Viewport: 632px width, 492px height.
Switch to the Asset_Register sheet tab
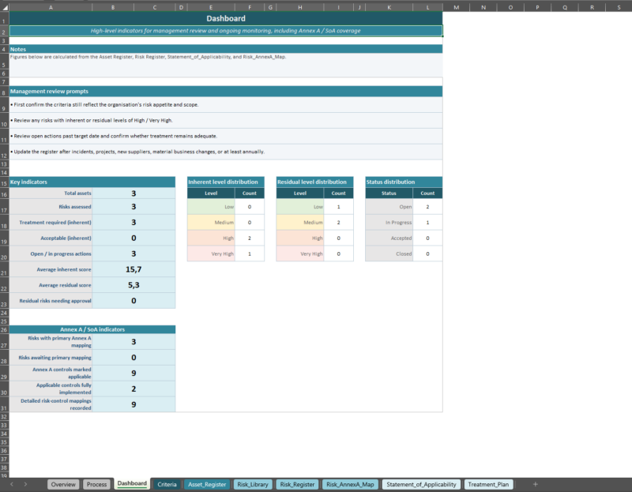[207, 484]
